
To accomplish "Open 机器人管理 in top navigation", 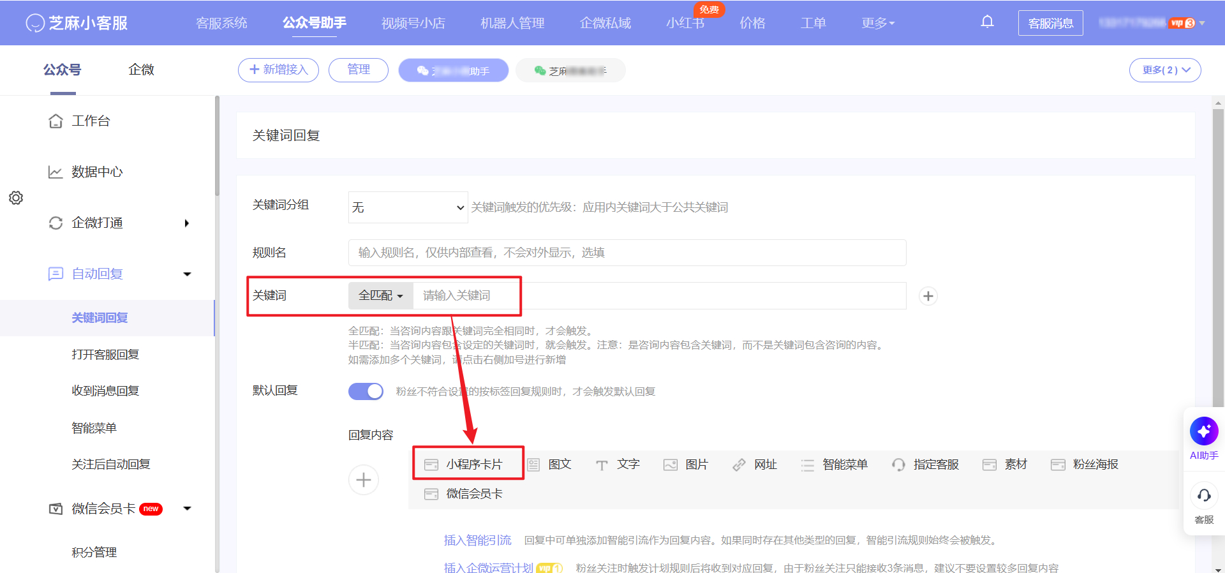I will [x=512, y=23].
